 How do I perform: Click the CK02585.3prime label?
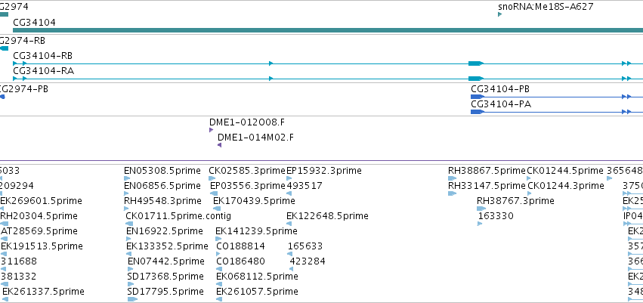tap(247, 171)
